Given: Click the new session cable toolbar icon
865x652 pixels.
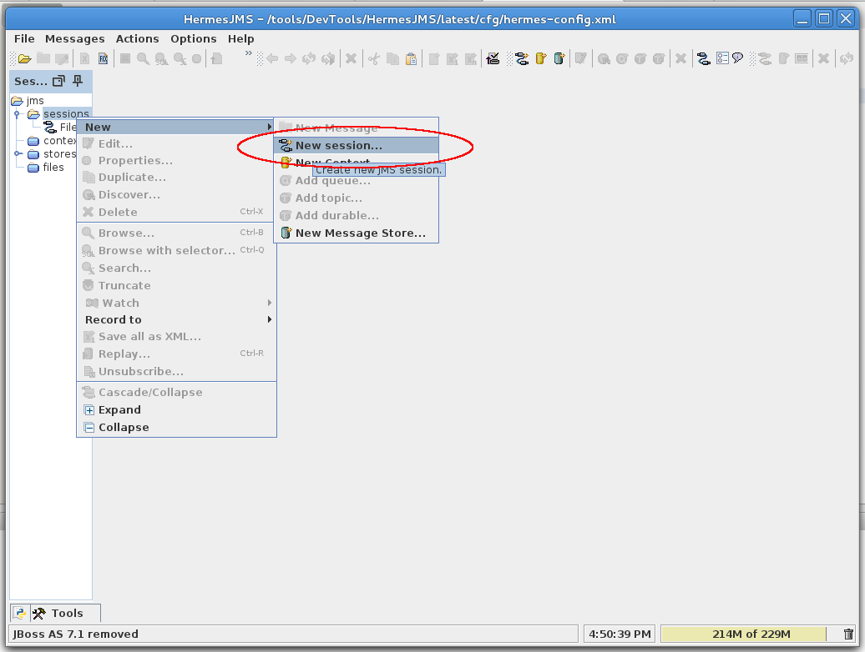Looking at the screenshot, I should tap(522, 58).
